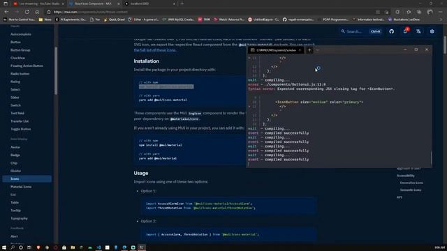447x251 pixels.
Task: Open the GitHub repo bookmark
Action: (x=298, y=20)
